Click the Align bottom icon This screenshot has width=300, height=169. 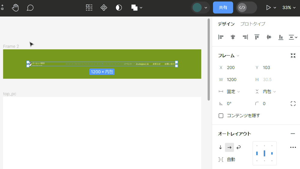point(281,37)
